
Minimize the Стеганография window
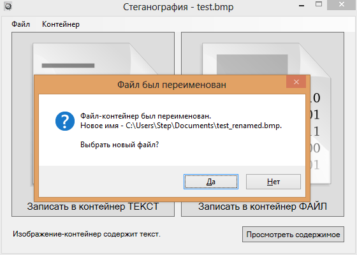point(302,6)
